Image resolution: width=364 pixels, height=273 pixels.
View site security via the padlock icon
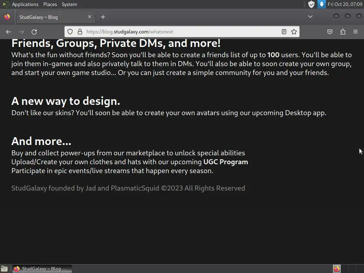pyautogui.click(x=80, y=32)
